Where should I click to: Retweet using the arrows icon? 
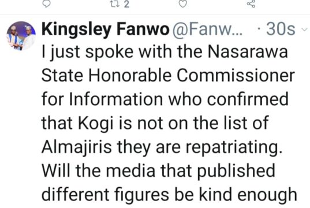tap(115, 4)
